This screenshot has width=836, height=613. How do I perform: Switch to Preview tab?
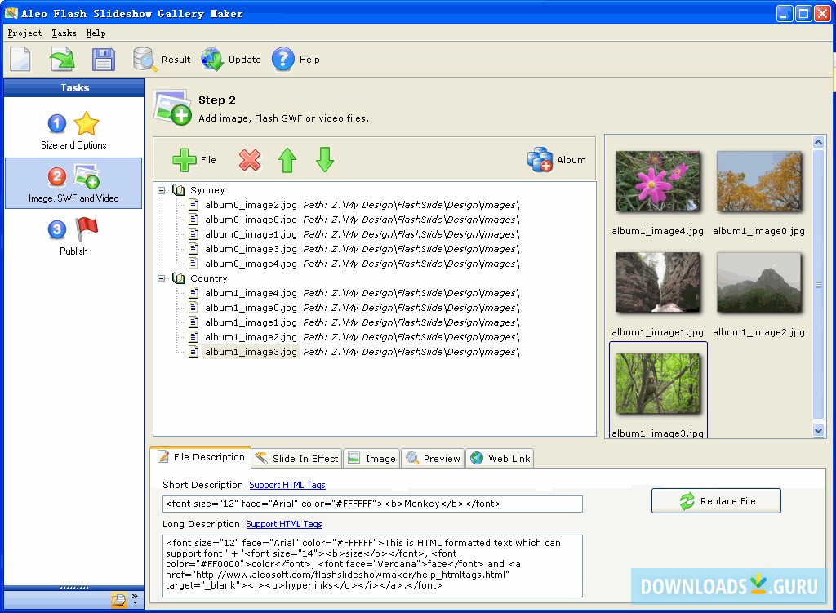point(433,459)
